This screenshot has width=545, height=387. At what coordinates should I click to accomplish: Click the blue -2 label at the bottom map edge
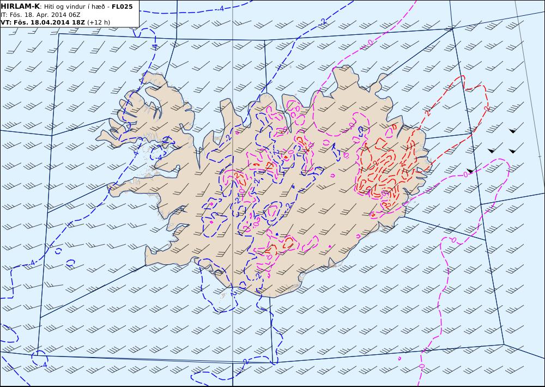tap(246, 361)
